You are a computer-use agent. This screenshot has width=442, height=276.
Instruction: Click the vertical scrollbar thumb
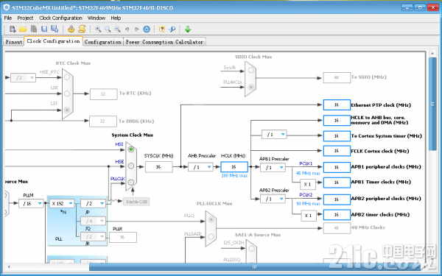point(432,105)
